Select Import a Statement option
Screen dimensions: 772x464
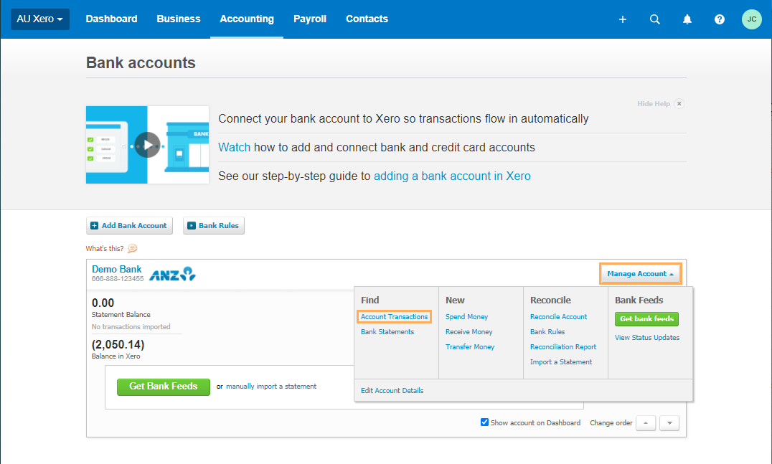tap(561, 361)
